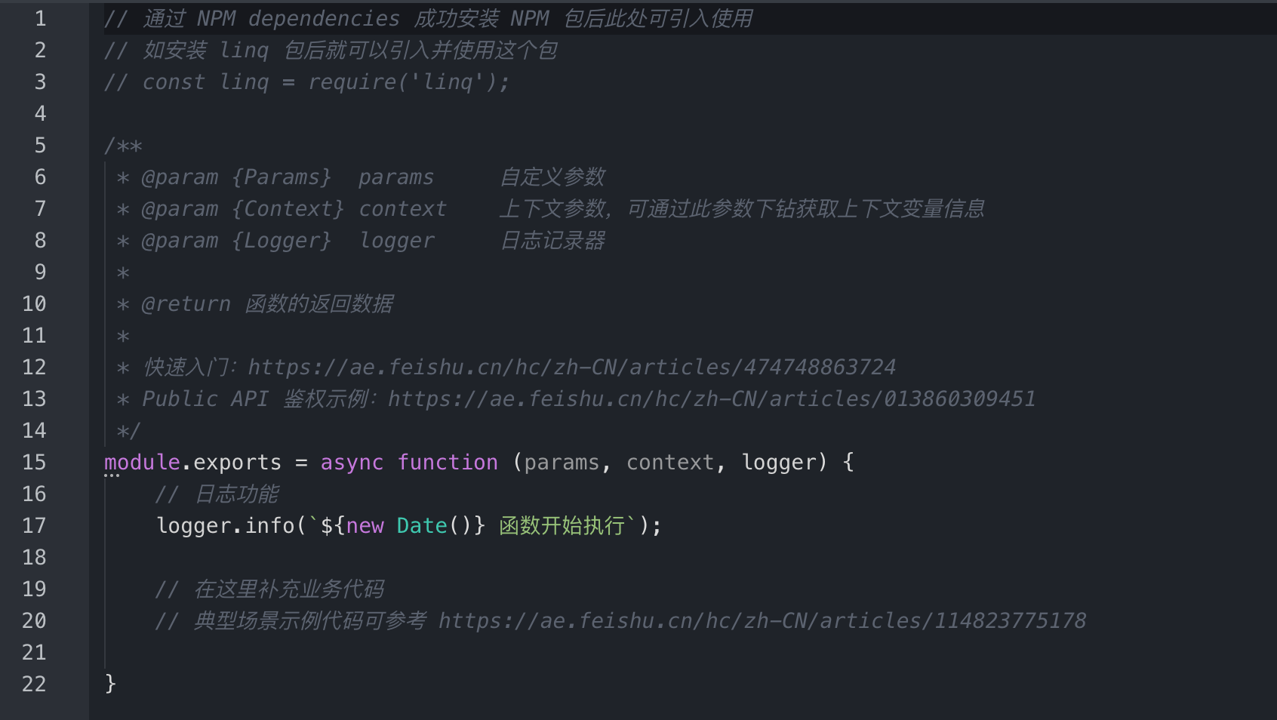This screenshot has height=720, width=1277.
Task: Click {Logger} type annotation in docblock
Action: coord(282,240)
